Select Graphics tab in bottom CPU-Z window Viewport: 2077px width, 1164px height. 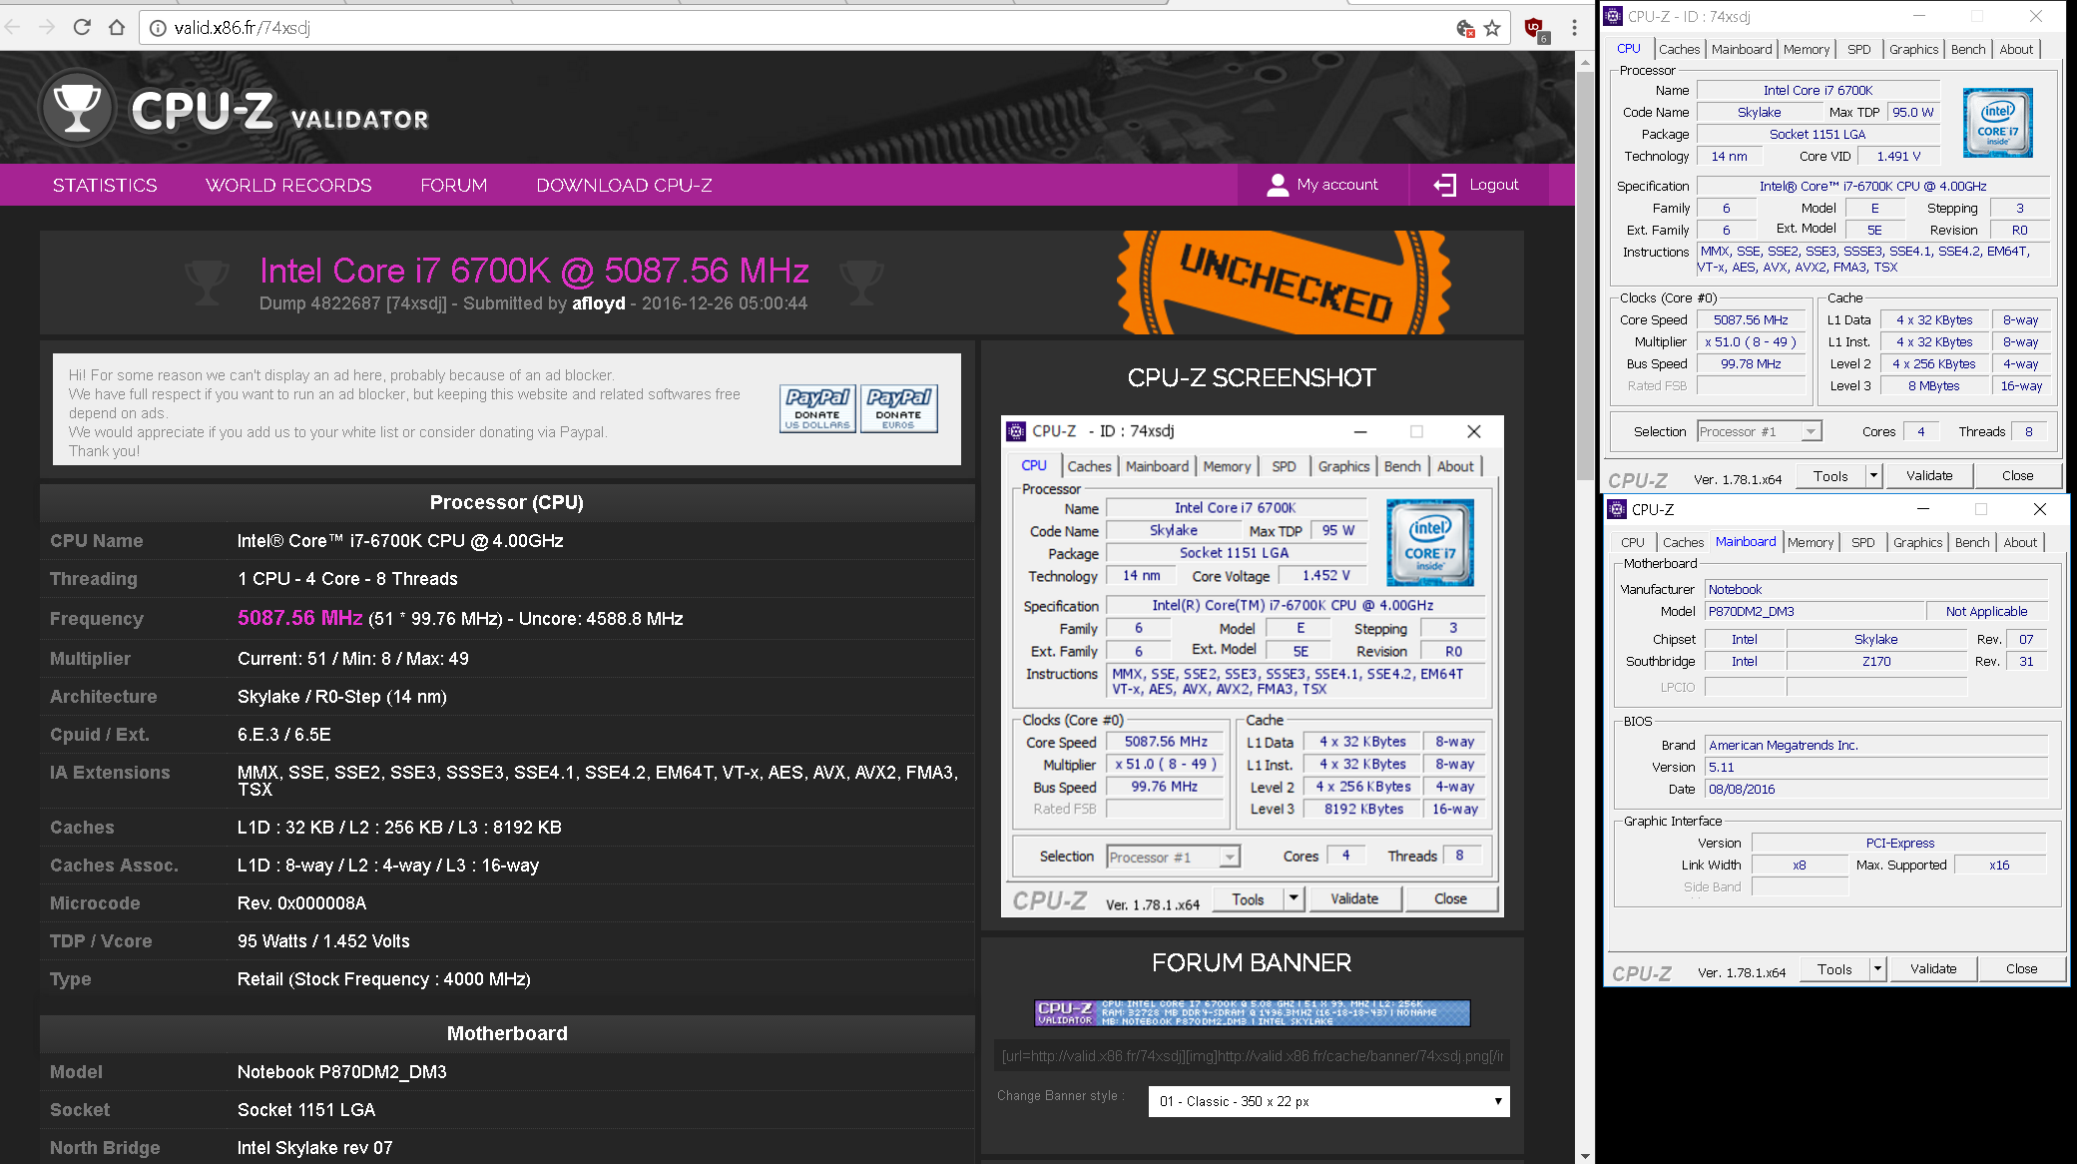coord(1917,542)
